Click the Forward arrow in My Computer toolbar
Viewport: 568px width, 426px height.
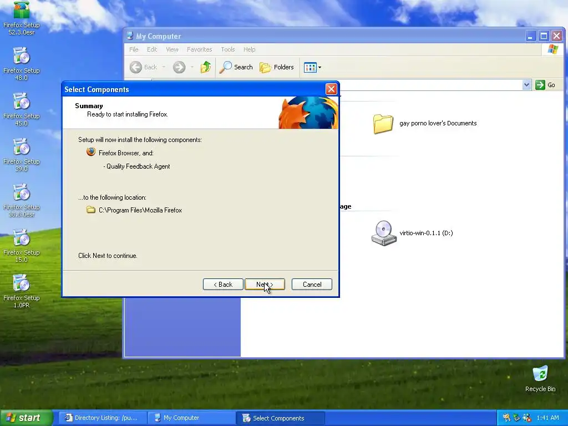[x=179, y=67]
